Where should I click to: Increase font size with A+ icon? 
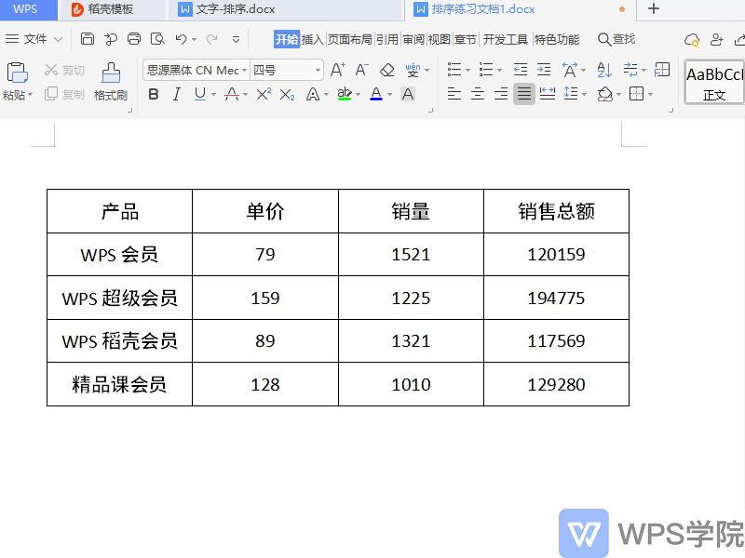tap(338, 71)
